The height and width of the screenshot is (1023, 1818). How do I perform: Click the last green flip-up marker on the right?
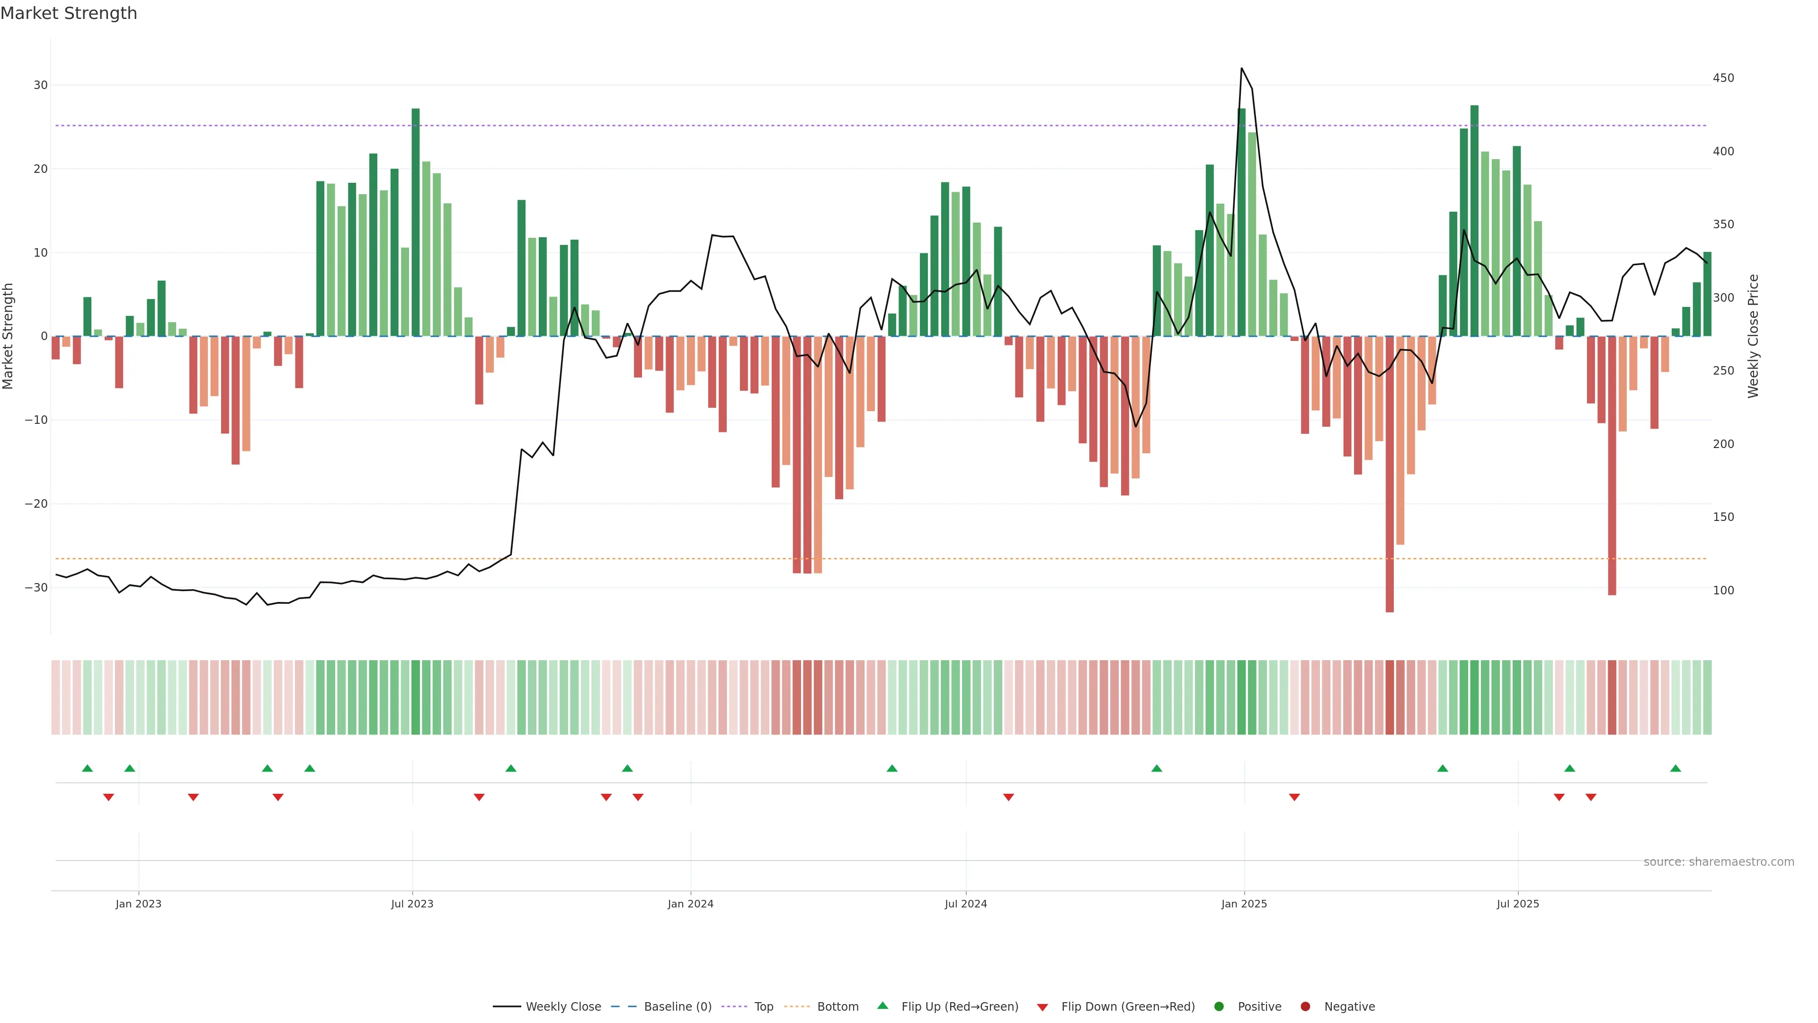coord(1675,768)
